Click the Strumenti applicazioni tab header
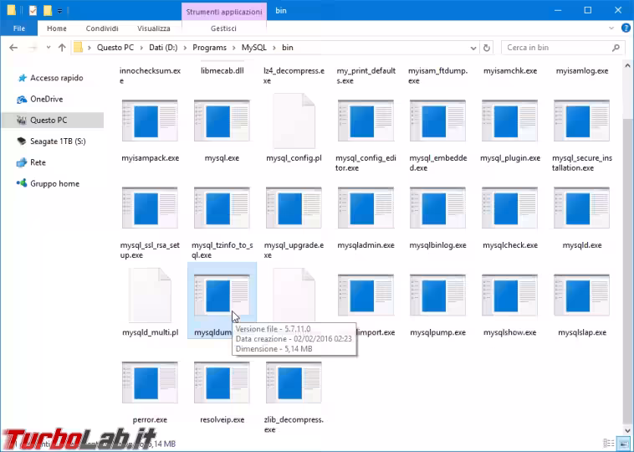 click(x=224, y=12)
